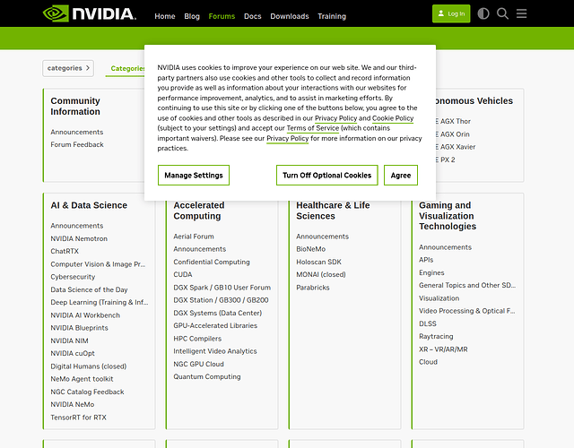Open the Forum Feedback link
Image resolution: width=574 pixels, height=448 pixels.
coord(77,144)
